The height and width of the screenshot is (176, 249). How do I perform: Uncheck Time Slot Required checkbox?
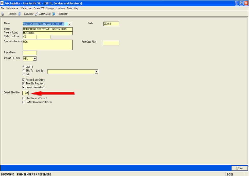pyautogui.click(x=24, y=83)
